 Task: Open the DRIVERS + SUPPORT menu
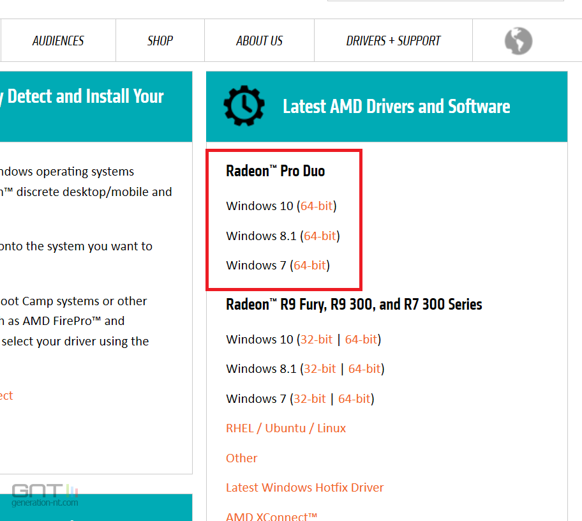point(393,40)
